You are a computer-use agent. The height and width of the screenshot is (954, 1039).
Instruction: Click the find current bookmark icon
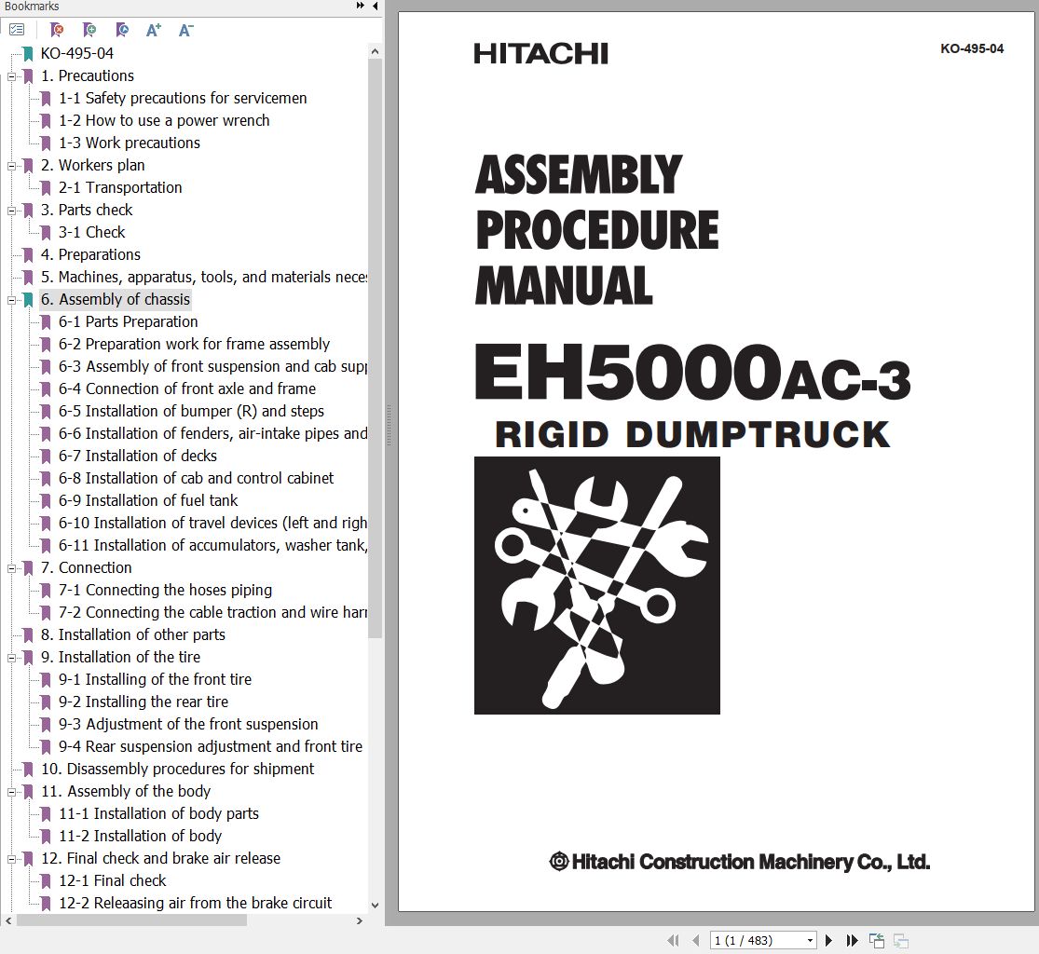[x=121, y=30]
